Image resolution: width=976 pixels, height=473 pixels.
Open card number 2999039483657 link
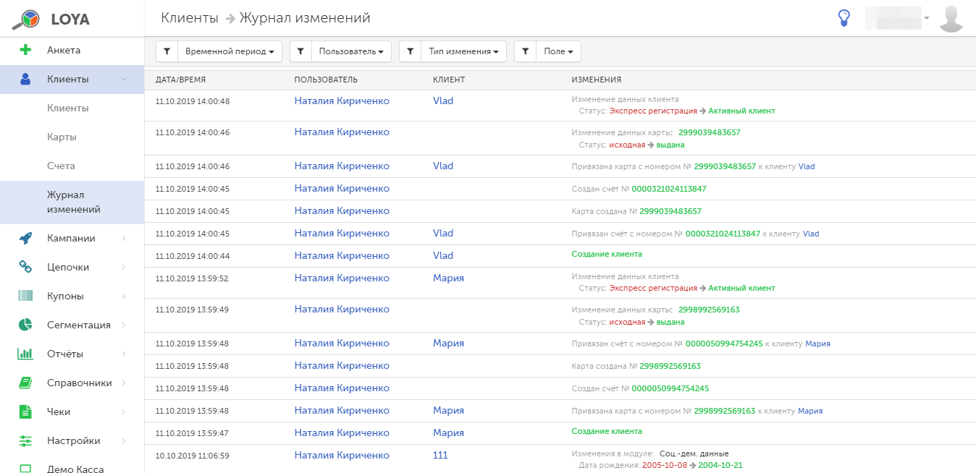pos(709,133)
